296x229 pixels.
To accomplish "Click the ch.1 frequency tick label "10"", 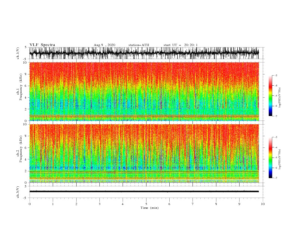I will (x=25, y=62).
